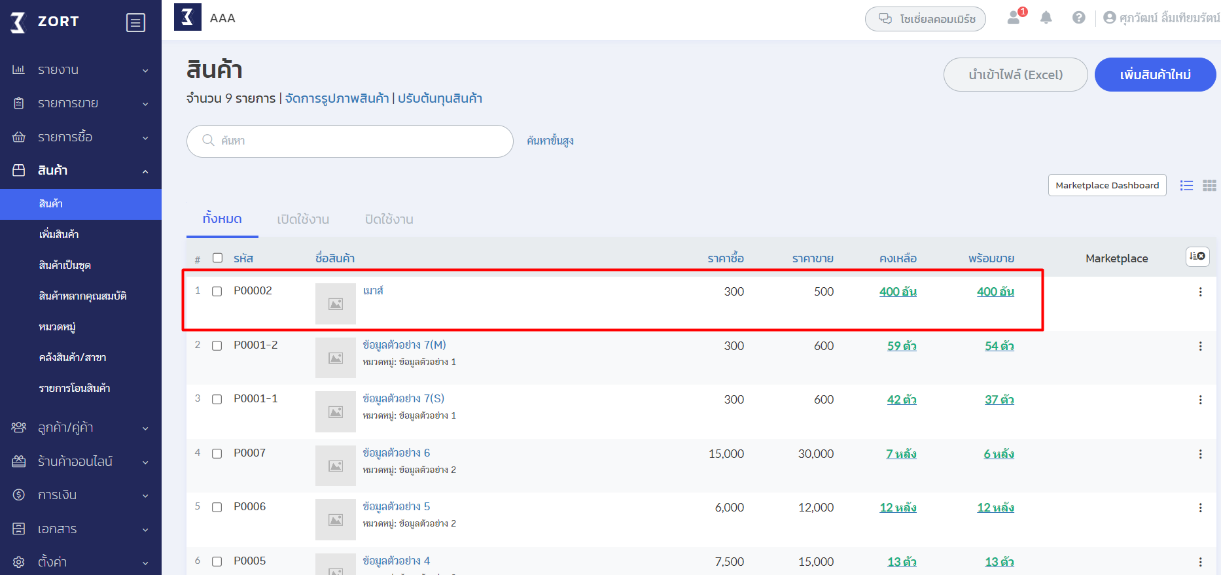Open the three-dot menu for P0005 row
This screenshot has height=575, width=1221.
click(x=1200, y=562)
